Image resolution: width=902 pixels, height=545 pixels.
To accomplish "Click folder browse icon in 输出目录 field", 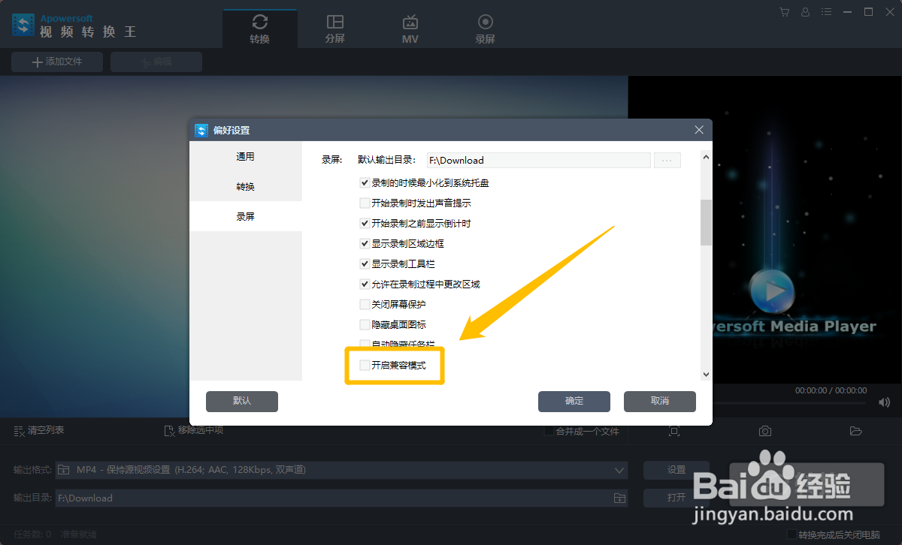I will coord(619,498).
